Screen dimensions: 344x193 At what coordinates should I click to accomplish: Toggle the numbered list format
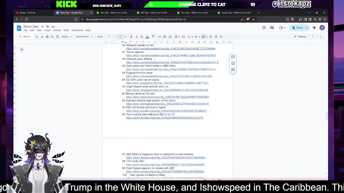click(x=203, y=37)
